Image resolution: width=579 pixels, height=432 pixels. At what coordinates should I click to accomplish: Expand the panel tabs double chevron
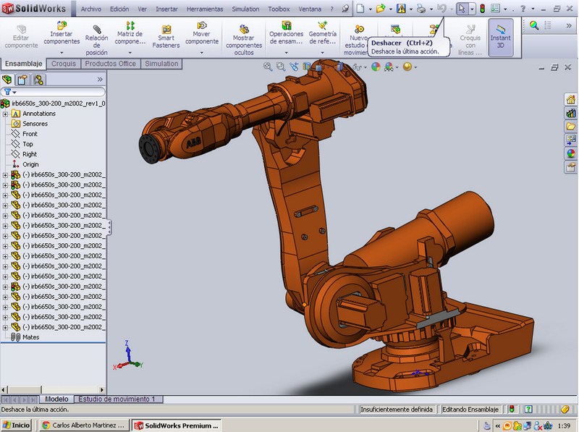(100, 80)
